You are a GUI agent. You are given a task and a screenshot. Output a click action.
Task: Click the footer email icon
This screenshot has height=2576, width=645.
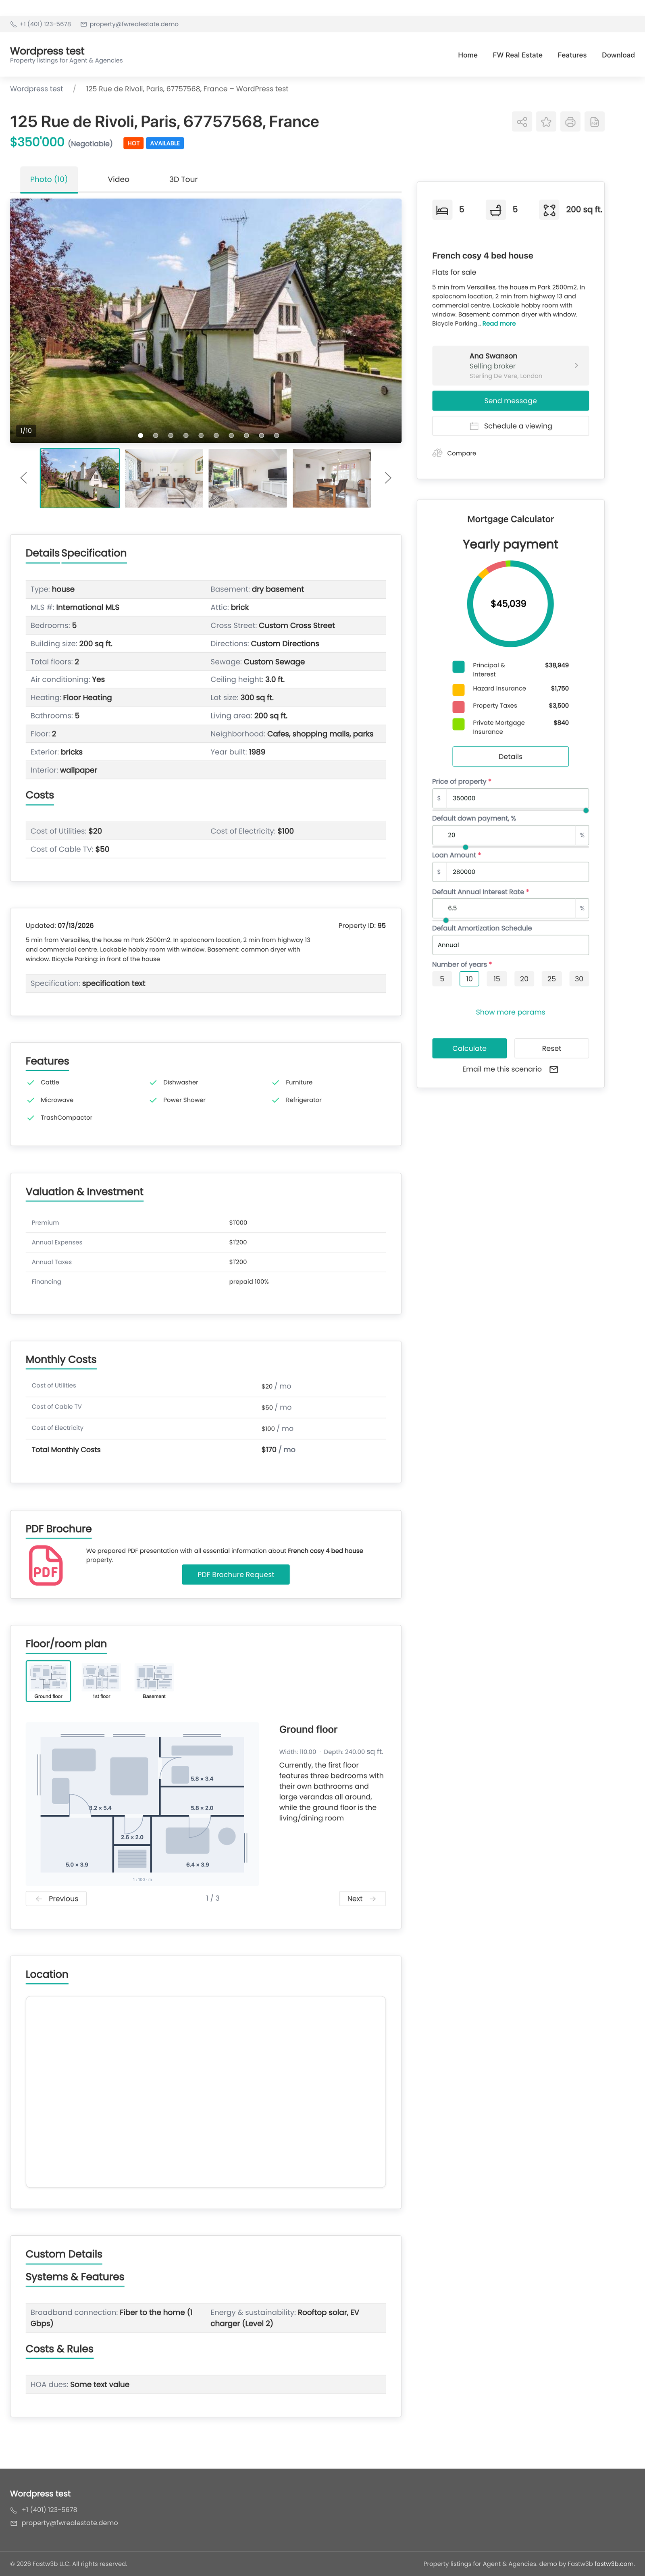pos(14,2523)
